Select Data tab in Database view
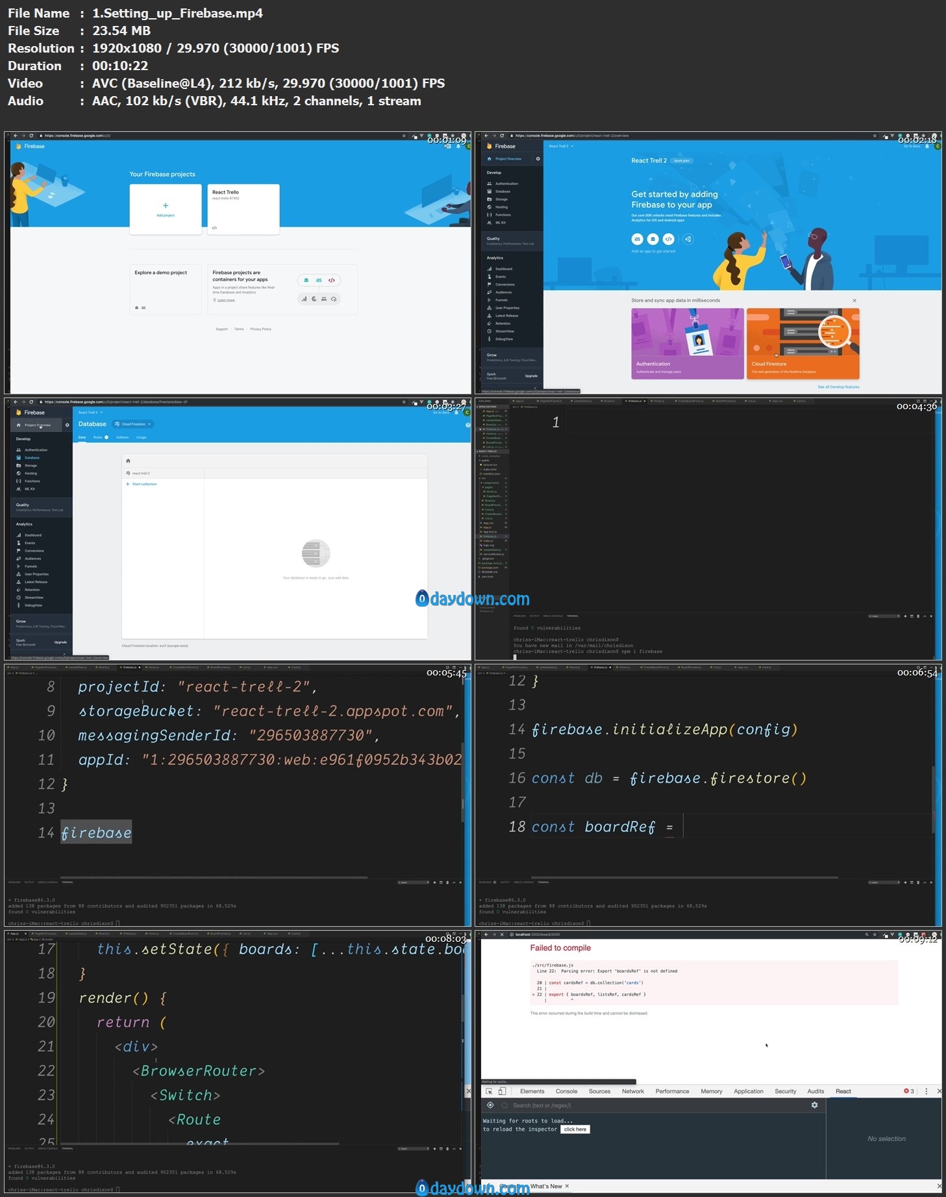 click(82, 438)
